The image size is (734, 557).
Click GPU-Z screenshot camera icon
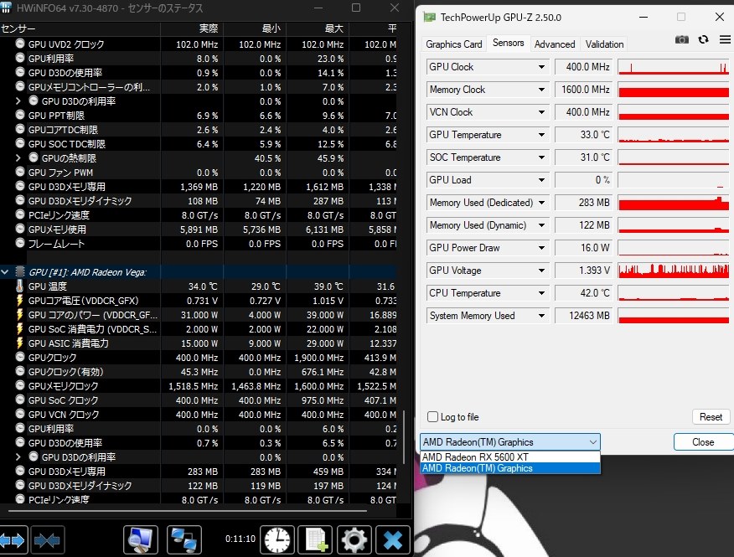coord(681,40)
